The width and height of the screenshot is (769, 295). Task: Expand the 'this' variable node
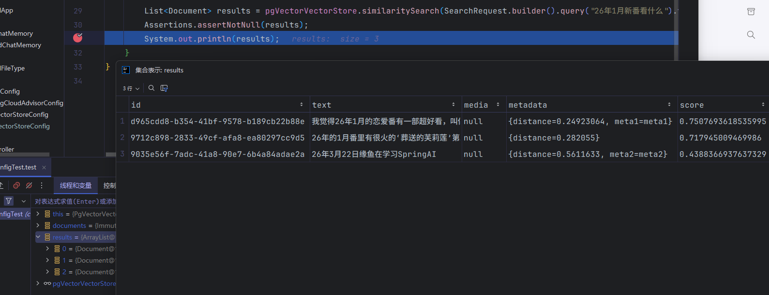[x=38, y=214]
